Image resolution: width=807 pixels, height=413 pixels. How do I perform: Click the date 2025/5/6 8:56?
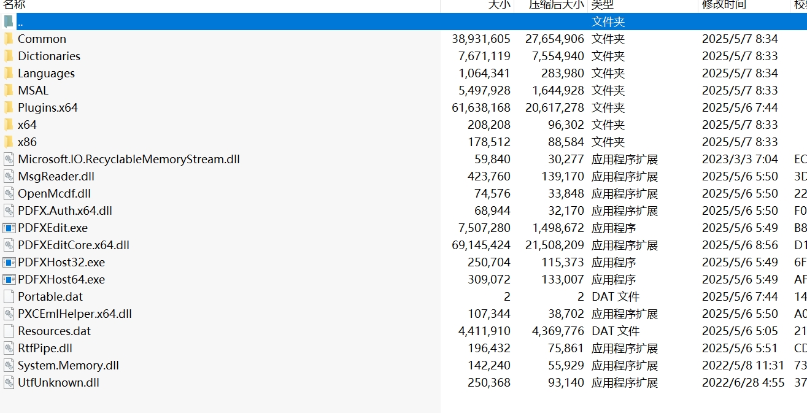pyautogui.click(x=740, y=245)
